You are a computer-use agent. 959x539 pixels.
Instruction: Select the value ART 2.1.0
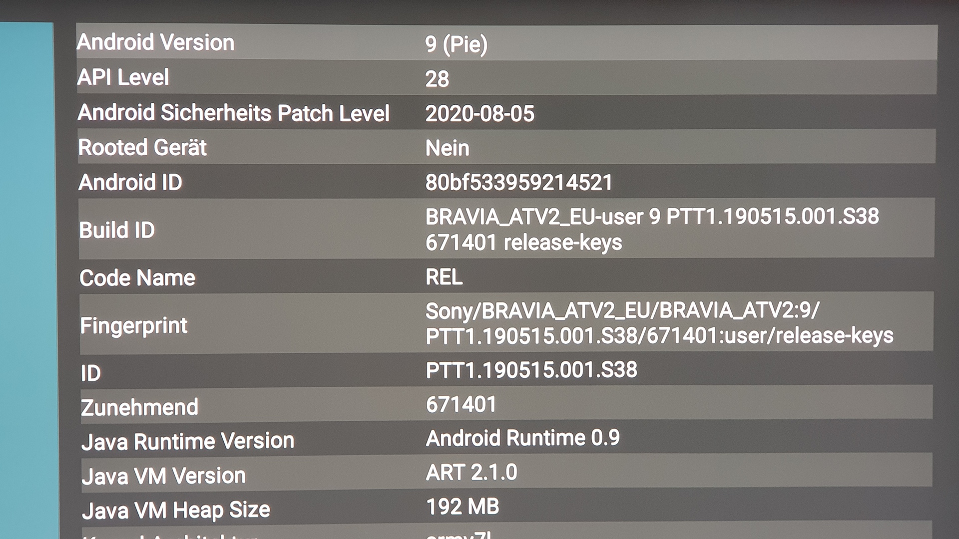[472, 473]
